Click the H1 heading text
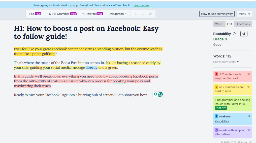Screen dimensions: 256x143 [86, 32]
